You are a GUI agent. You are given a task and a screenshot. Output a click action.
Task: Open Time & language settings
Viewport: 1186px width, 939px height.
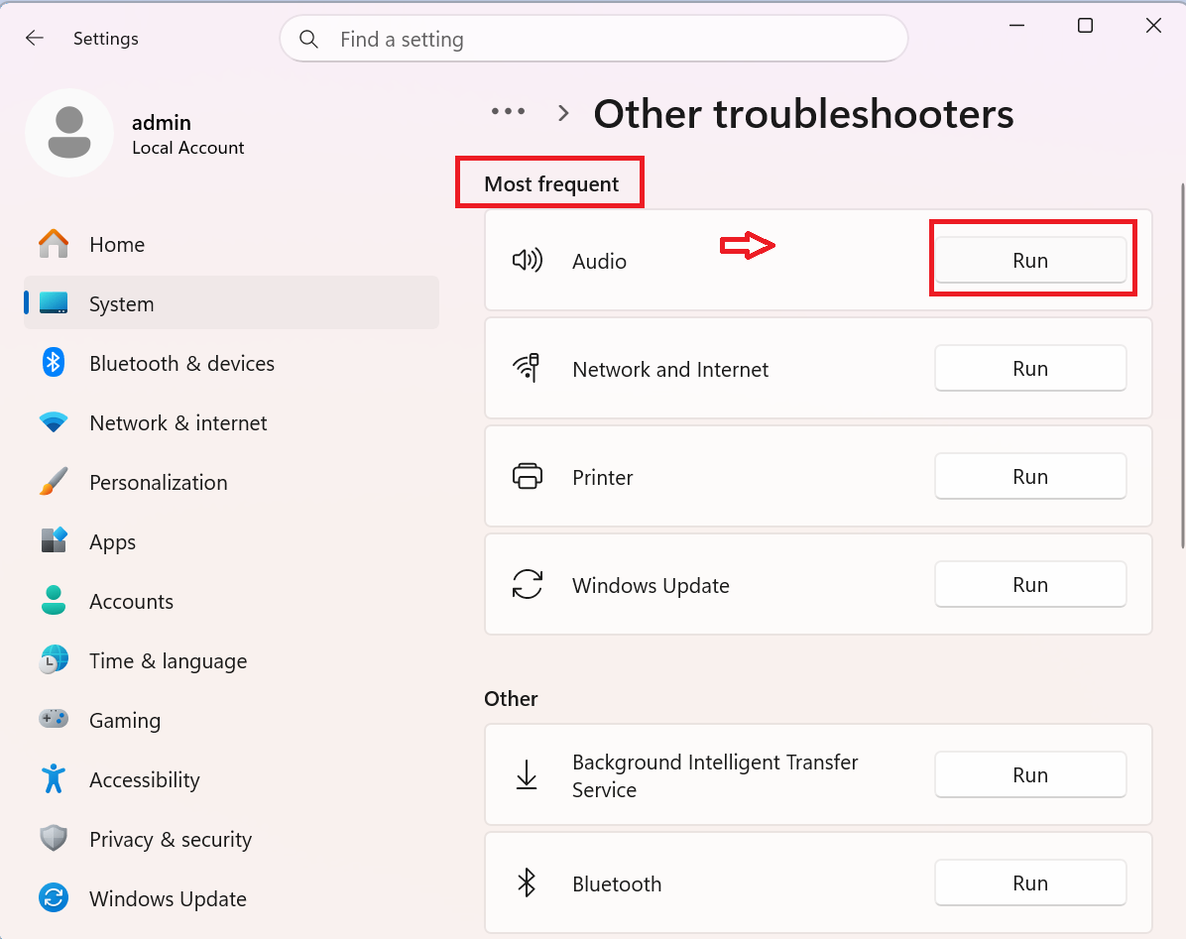[231, 660]
